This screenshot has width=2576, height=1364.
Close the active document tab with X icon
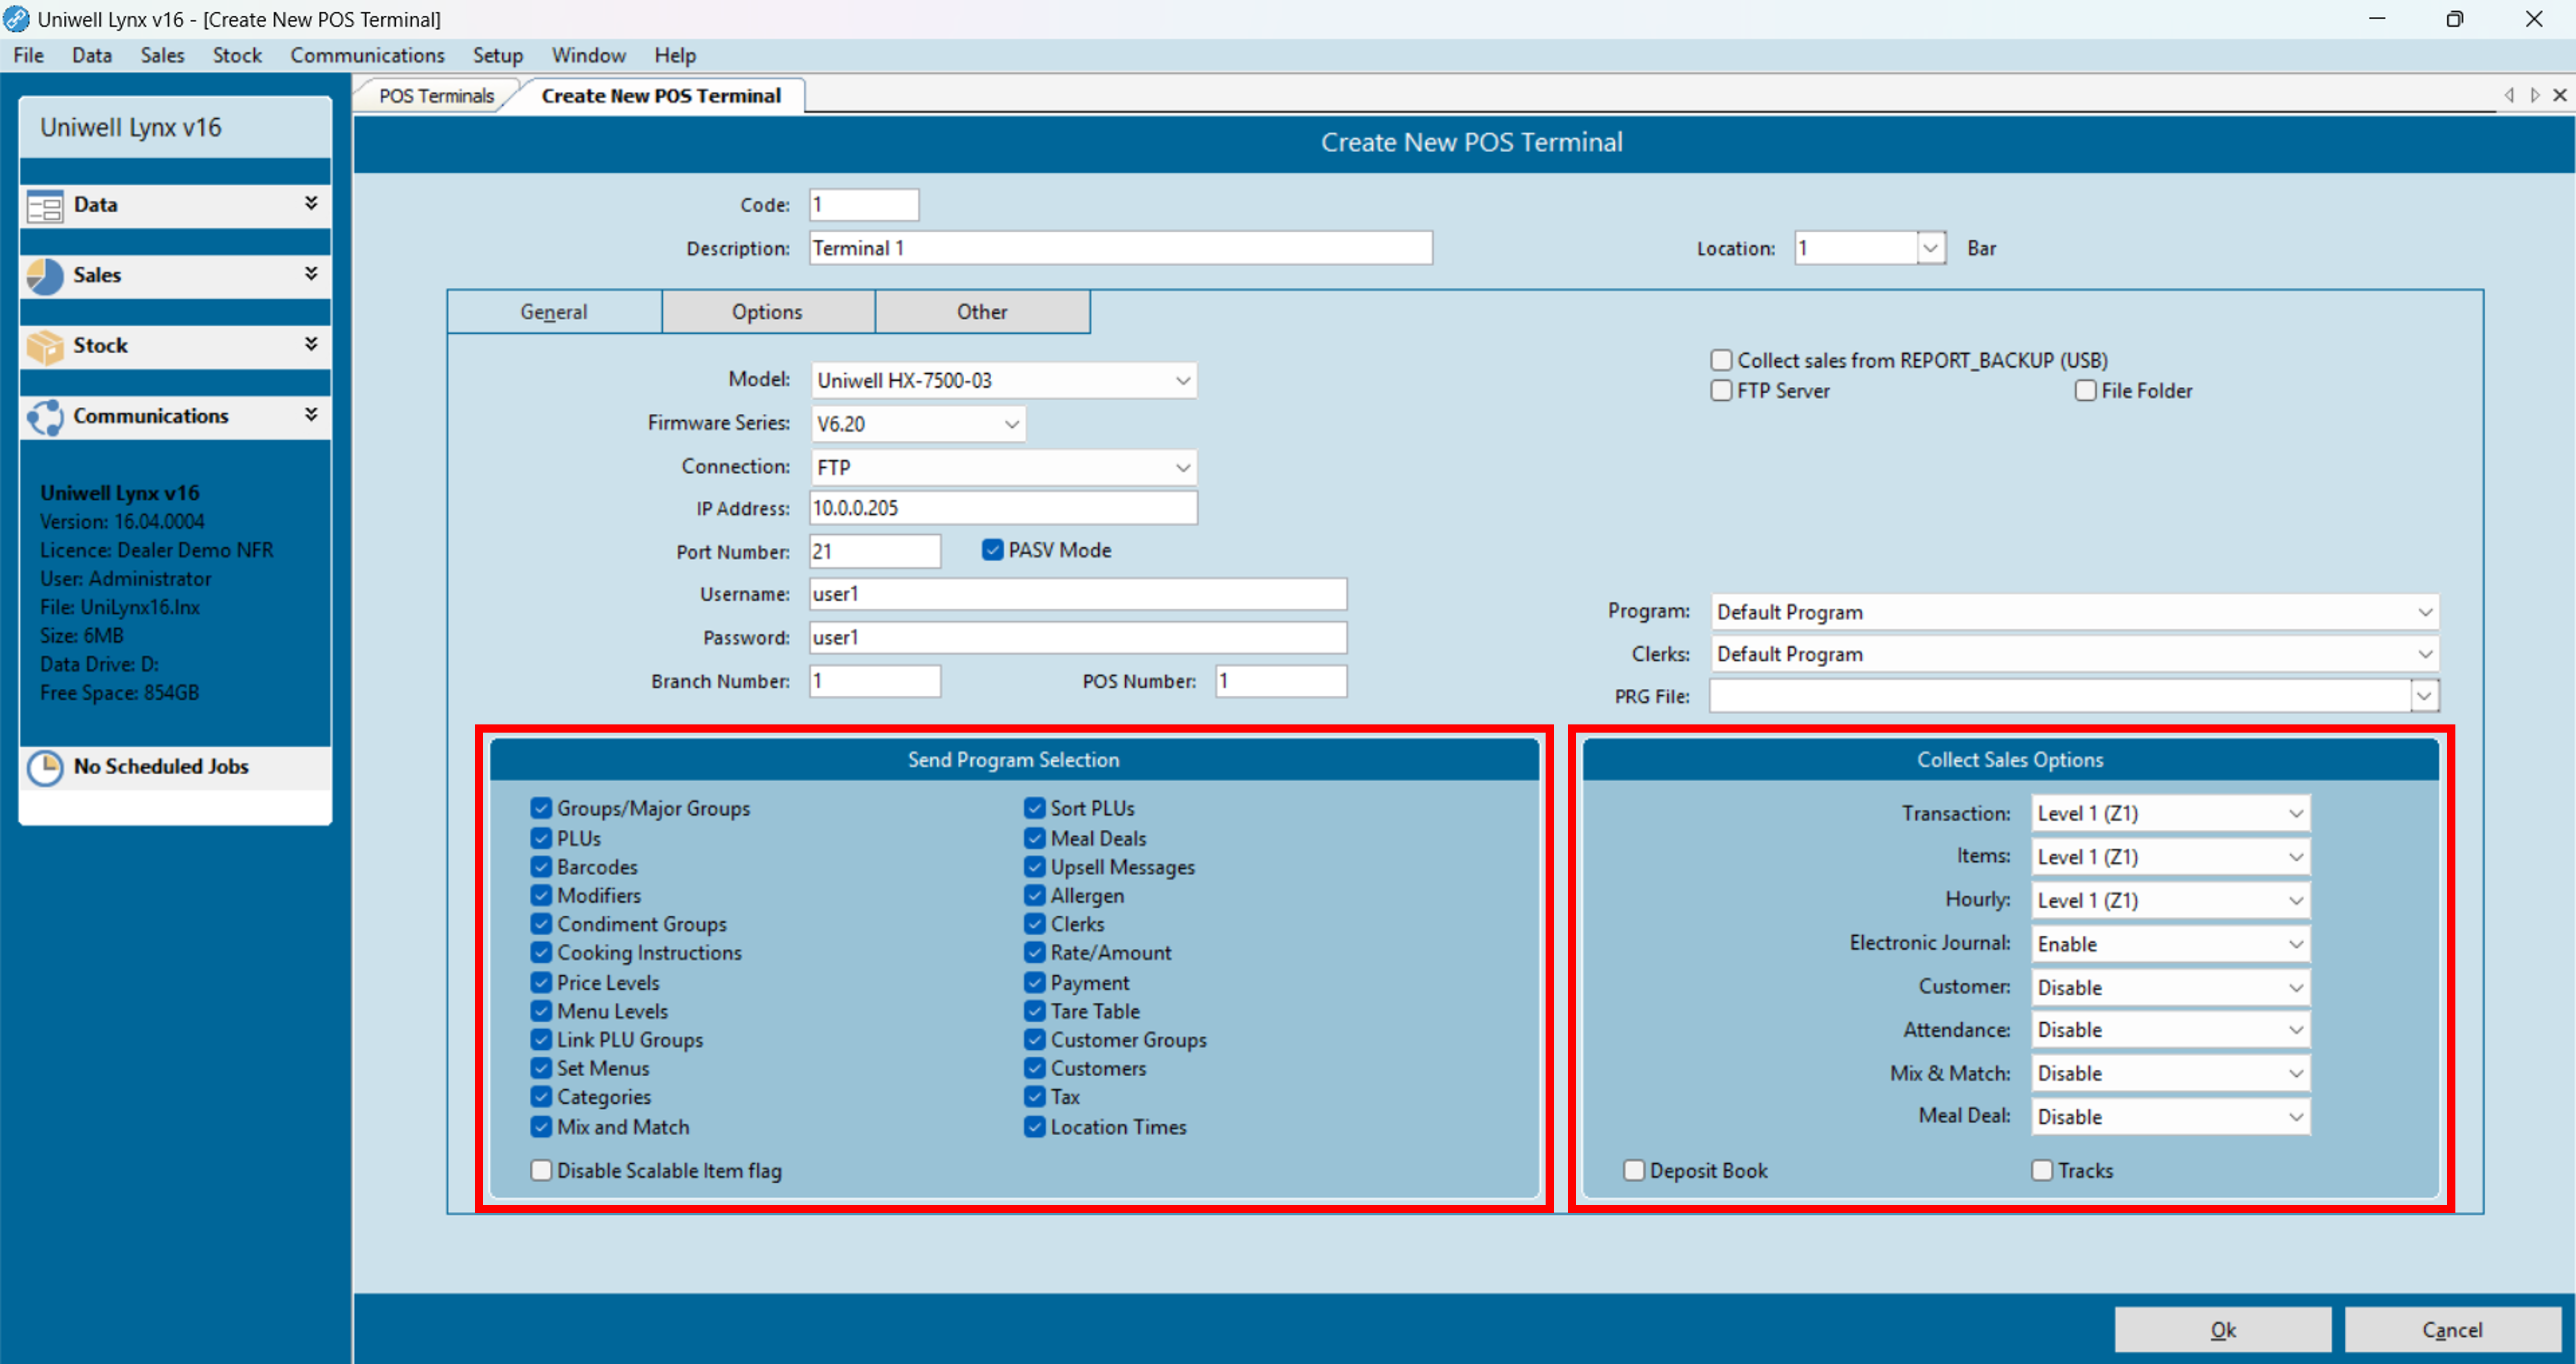point(2559,95)
